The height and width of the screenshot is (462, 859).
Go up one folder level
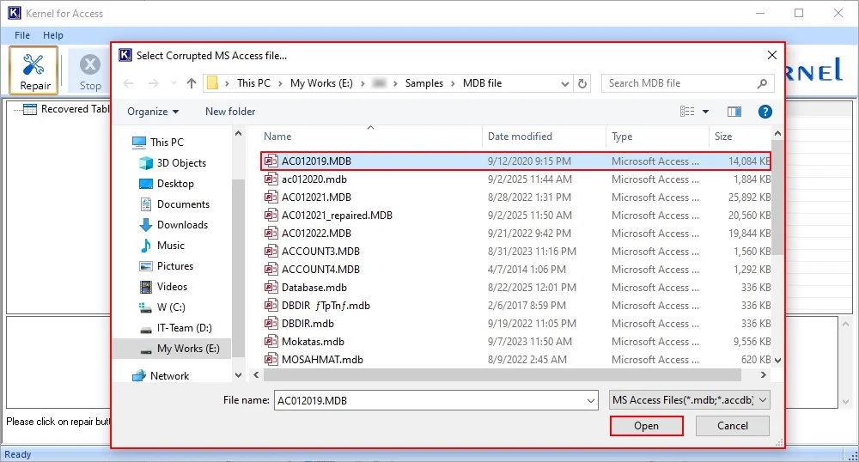[192, 83]
